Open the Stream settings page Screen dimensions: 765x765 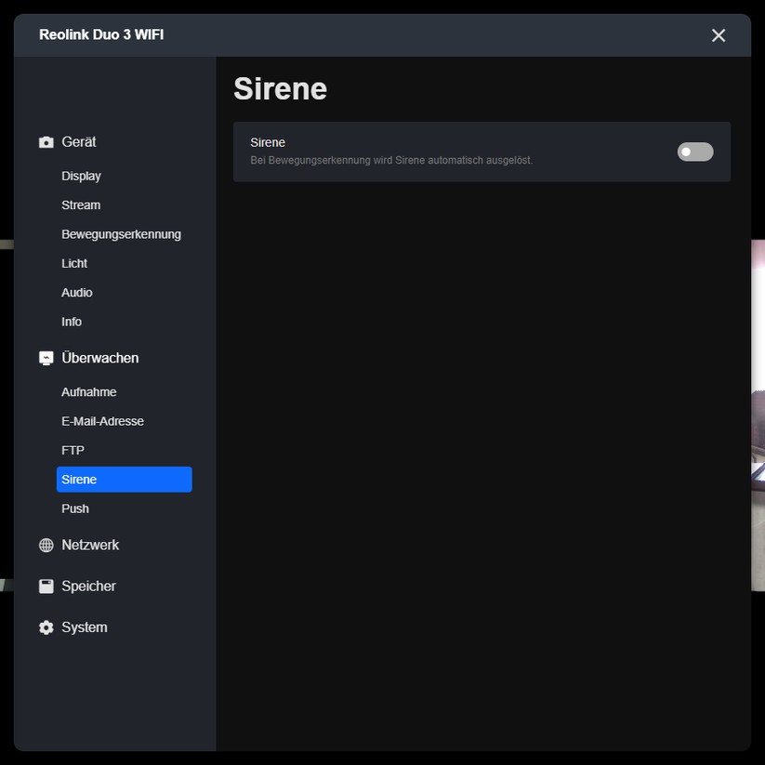pyautogui.click(x=81, y=204)
